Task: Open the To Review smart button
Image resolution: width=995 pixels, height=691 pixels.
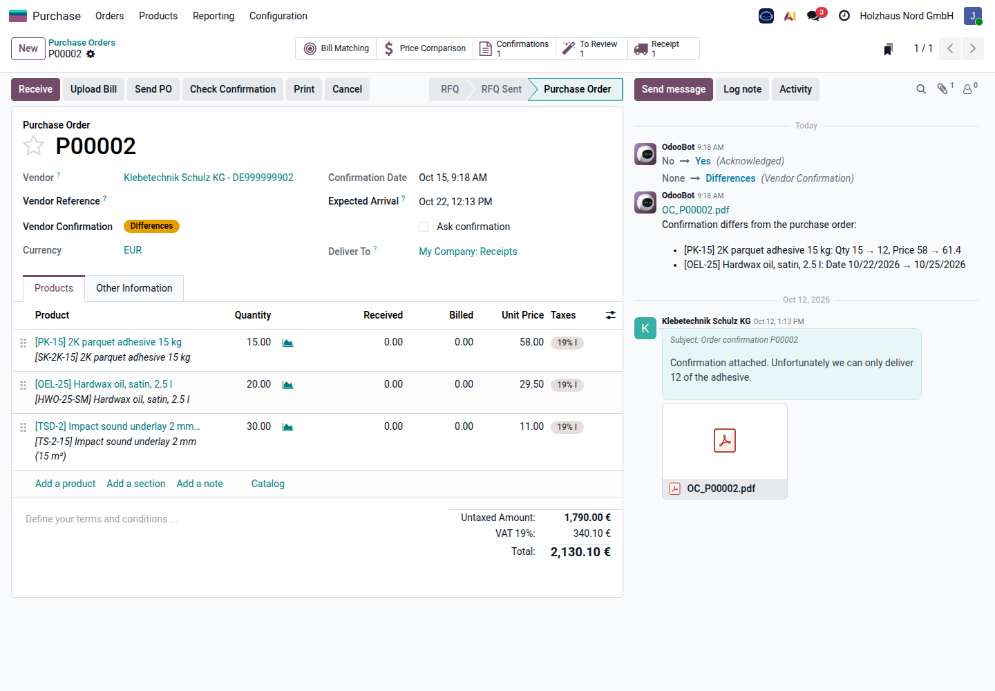Action: click(x=592, y=48)
